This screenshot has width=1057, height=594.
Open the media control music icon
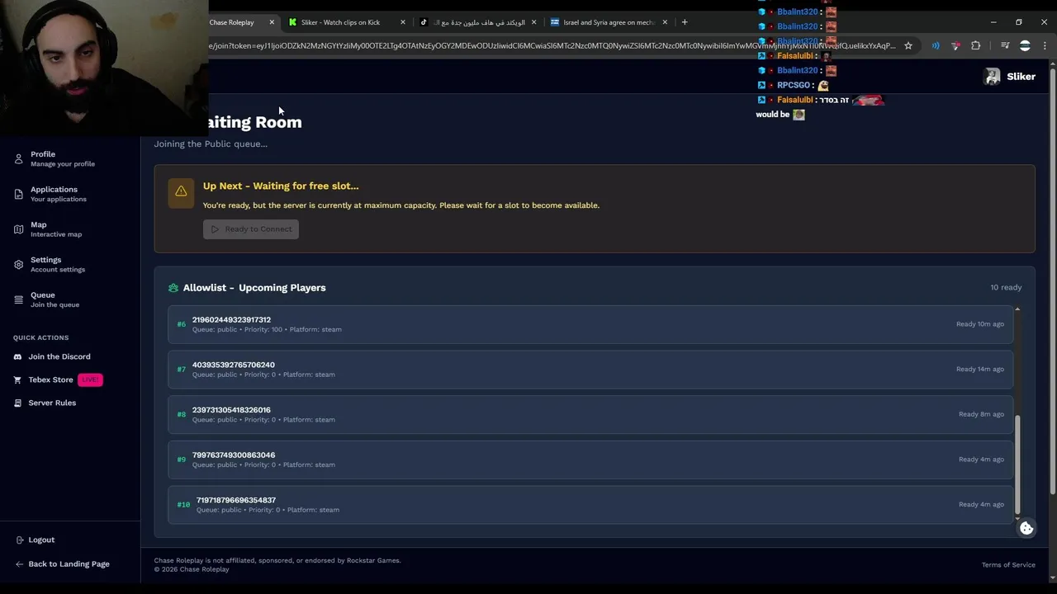point(1005,45)
